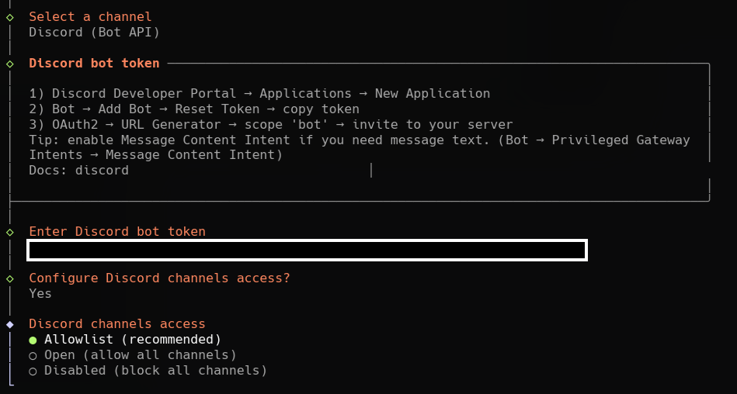Click the 'Intents → Message Content Intent)' line

(x=155, y=155)
